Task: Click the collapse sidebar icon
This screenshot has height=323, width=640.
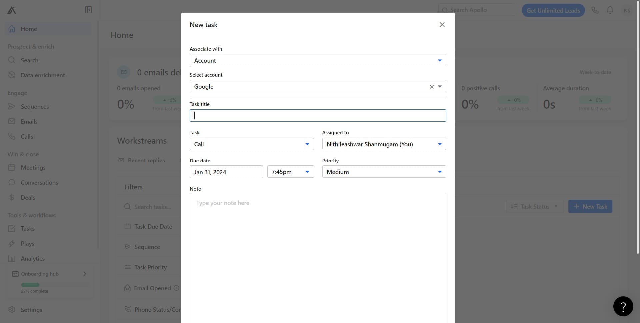Action: coord(88,10)
